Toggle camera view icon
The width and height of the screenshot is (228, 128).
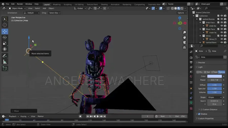184,42
